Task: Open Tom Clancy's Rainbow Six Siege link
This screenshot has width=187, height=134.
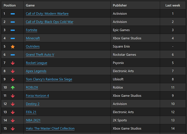Action: click(49, 79)
